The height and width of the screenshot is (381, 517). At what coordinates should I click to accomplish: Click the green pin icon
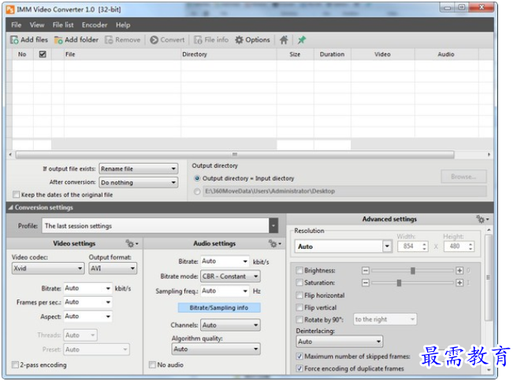click(301, 40)
